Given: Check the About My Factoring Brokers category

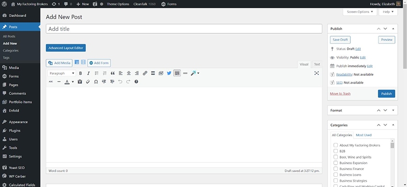Looking at the screenshot, I should (336, 145).
